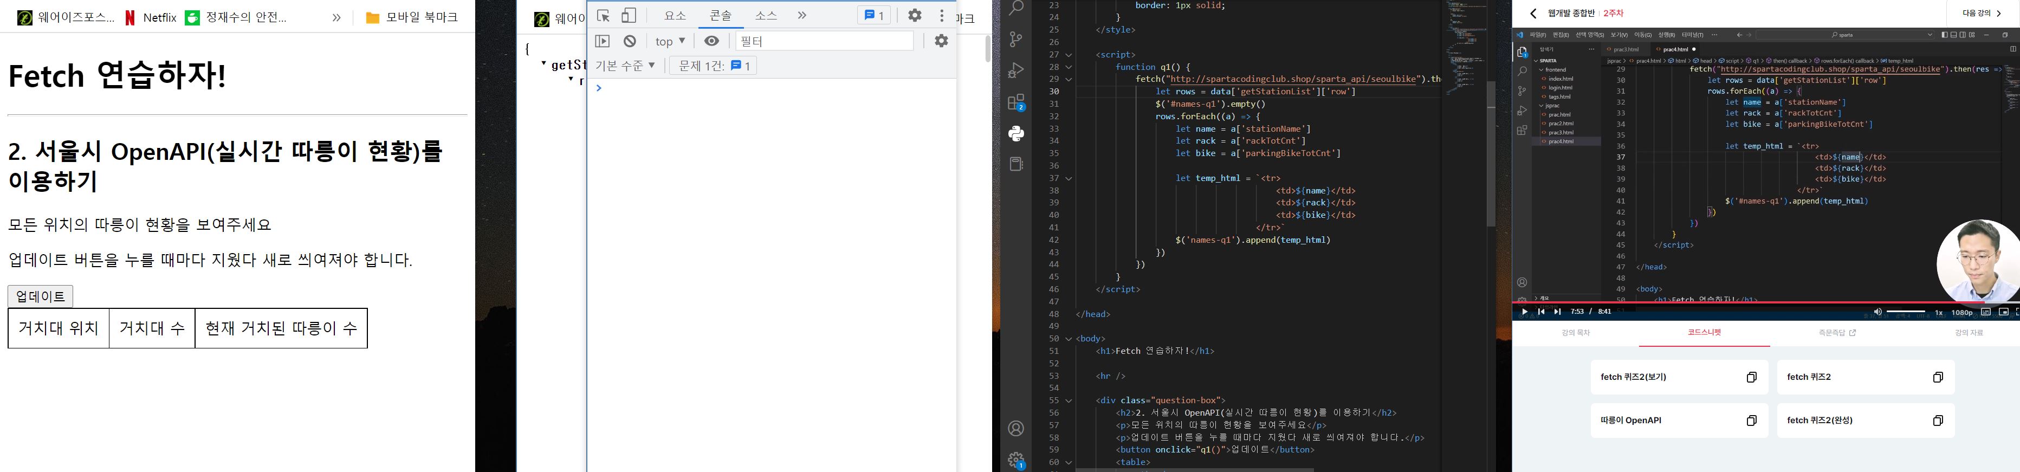Select the DevTools element inspector icon
This screenshot has height=472, width=2020.
point(603,16)
